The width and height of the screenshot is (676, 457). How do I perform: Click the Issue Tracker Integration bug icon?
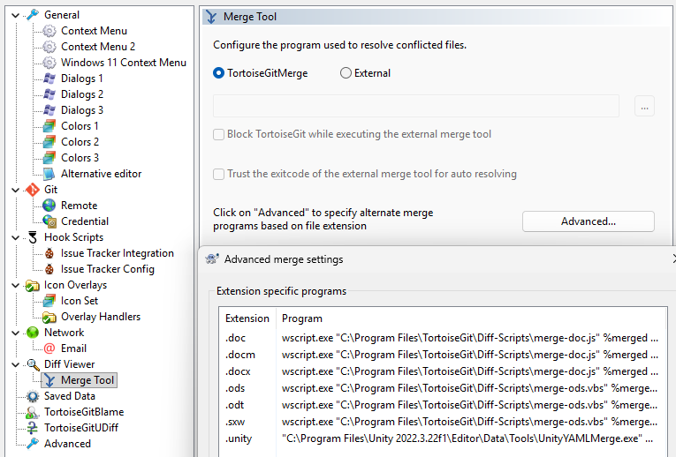[x=49, y=253]
